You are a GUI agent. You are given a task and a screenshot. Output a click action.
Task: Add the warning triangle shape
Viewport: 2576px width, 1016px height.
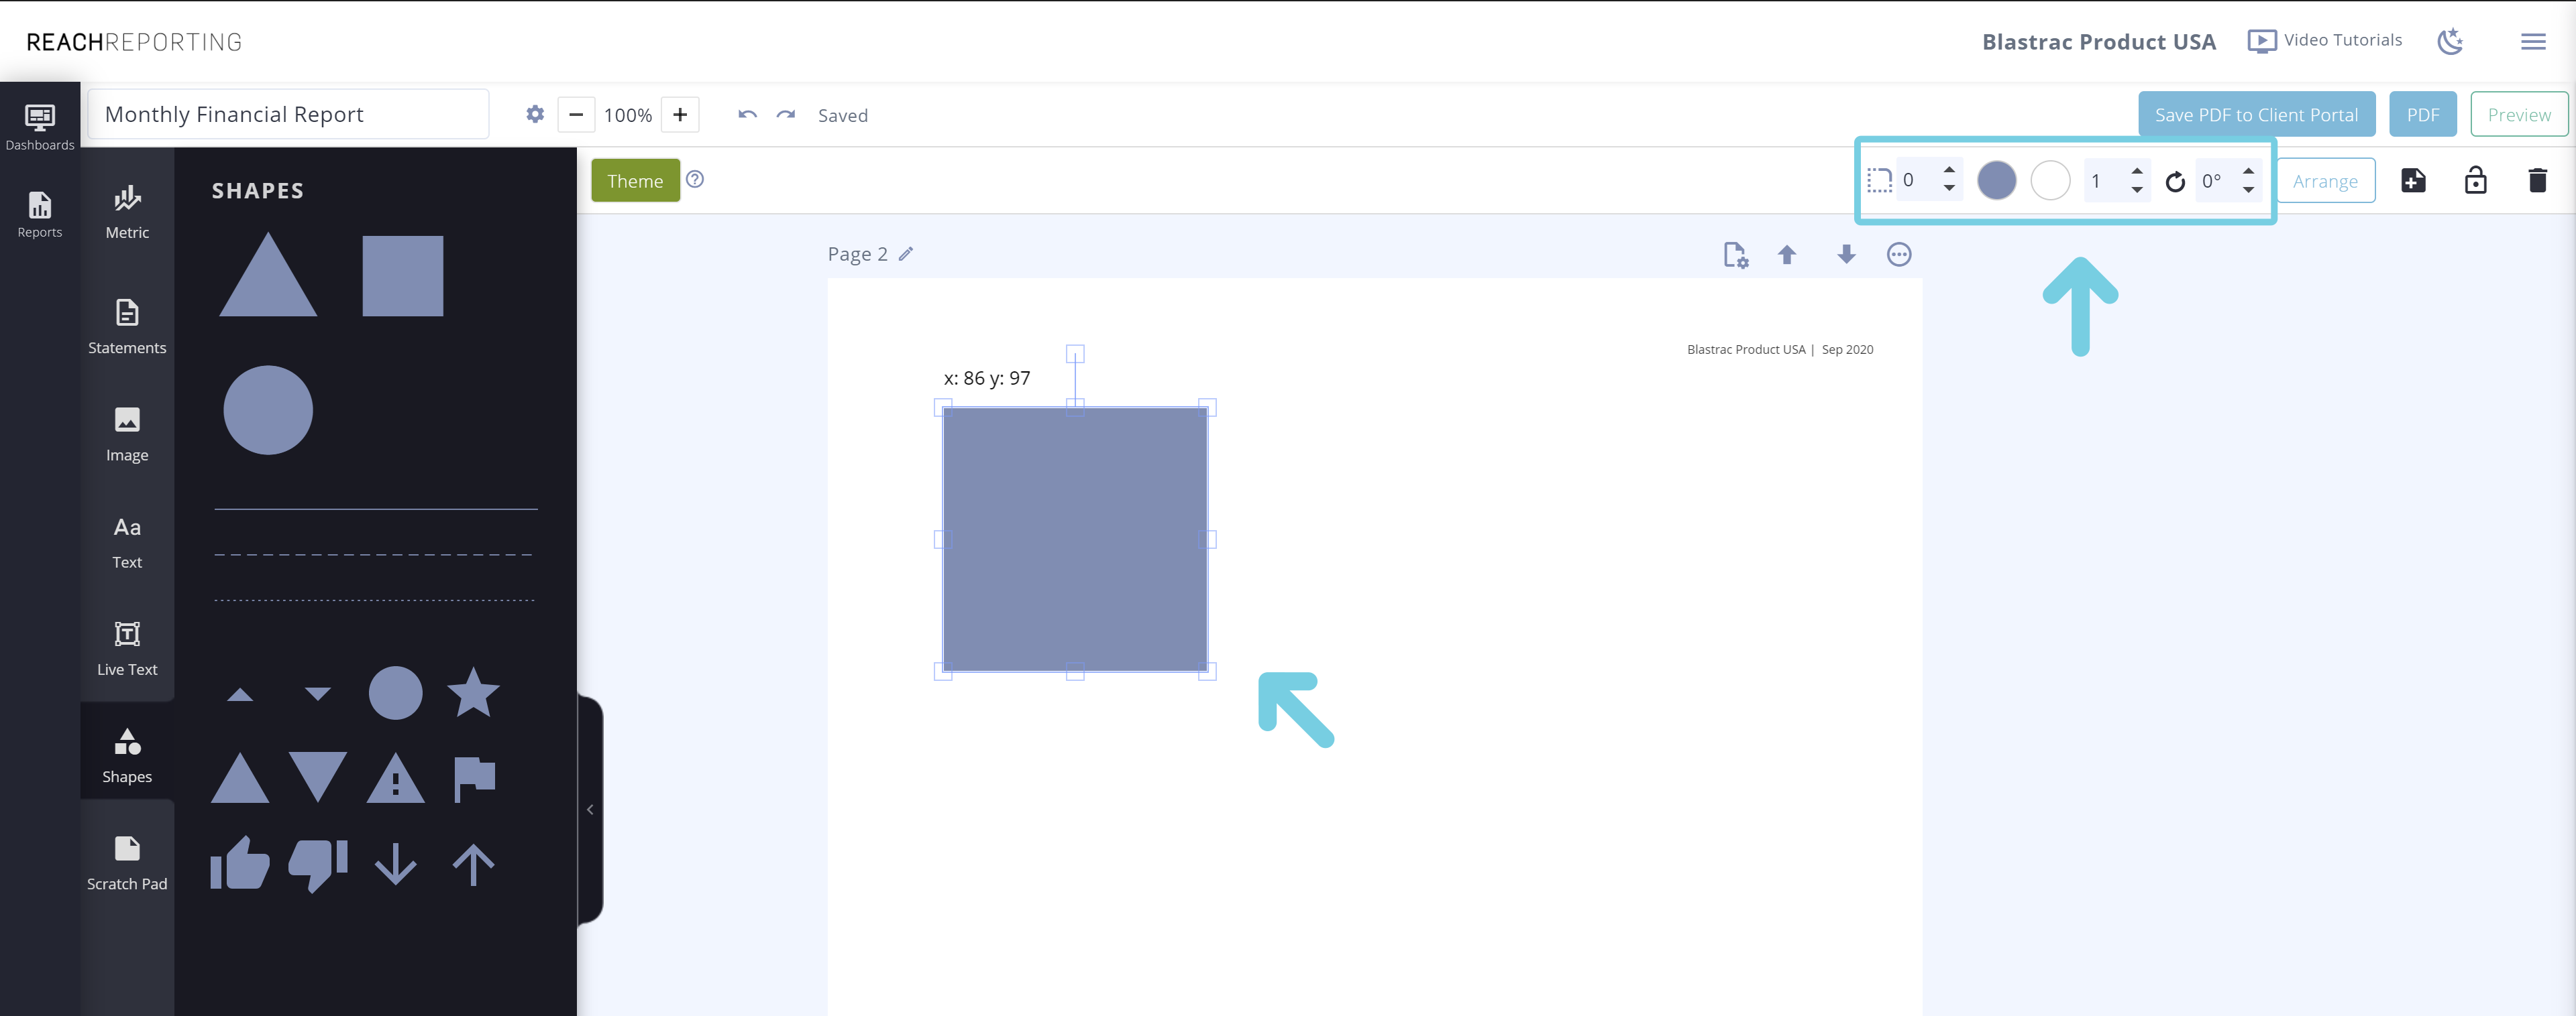pyautogui.click(x=395, y=778)
